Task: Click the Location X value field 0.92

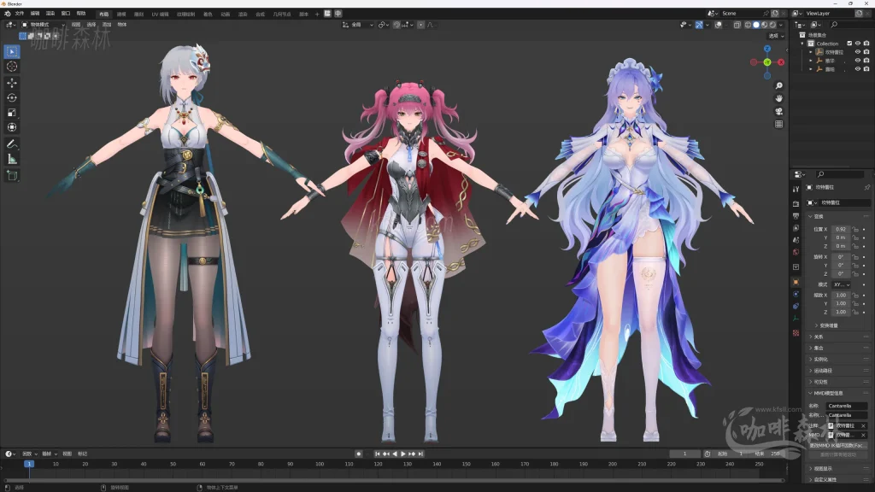Action: tap(841, 229)
